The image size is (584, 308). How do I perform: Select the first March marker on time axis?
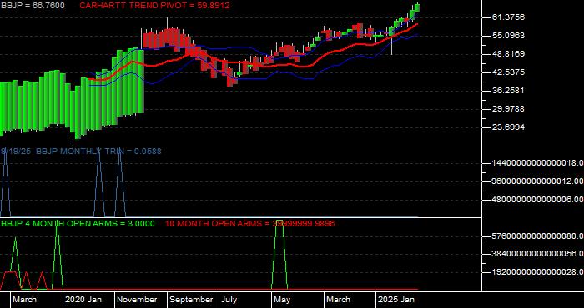tap(24, 300)
